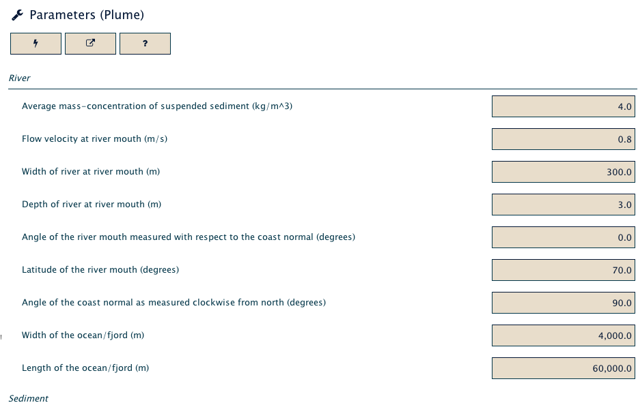638x405 pixels.
Task: Edit the suspended sediment concentration field
Action: [x=563, y=106]
